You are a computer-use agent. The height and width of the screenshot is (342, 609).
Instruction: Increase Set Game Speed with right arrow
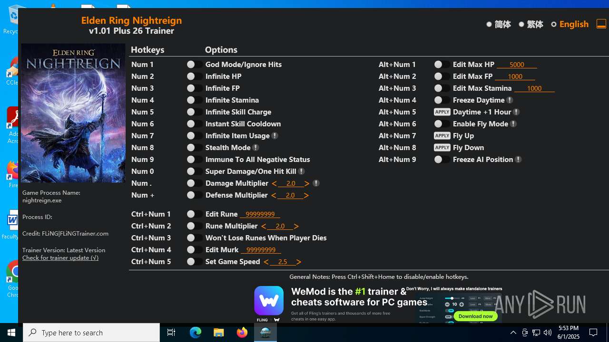tap(299, 262)
